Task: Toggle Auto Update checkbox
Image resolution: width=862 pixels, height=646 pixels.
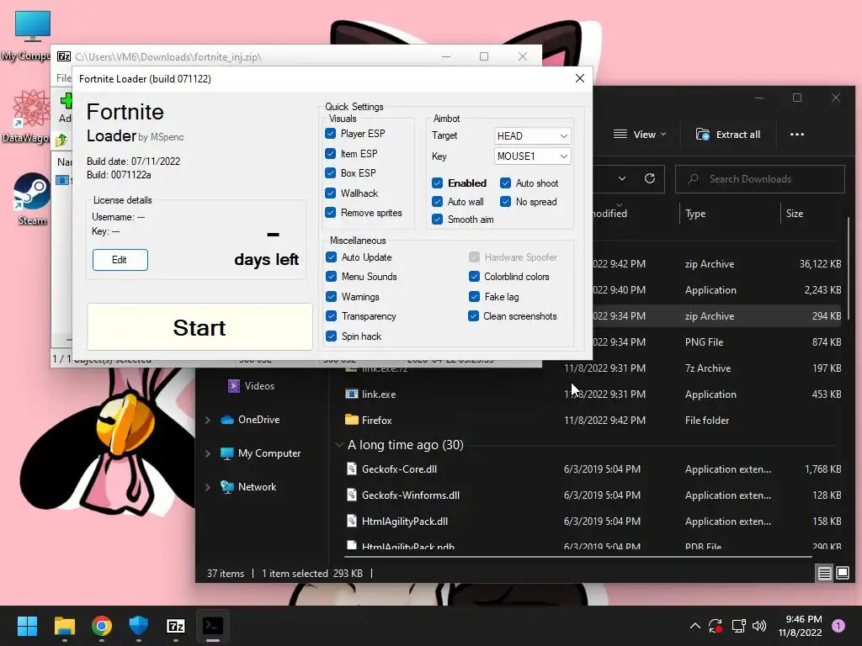Action: coord(331,257)
